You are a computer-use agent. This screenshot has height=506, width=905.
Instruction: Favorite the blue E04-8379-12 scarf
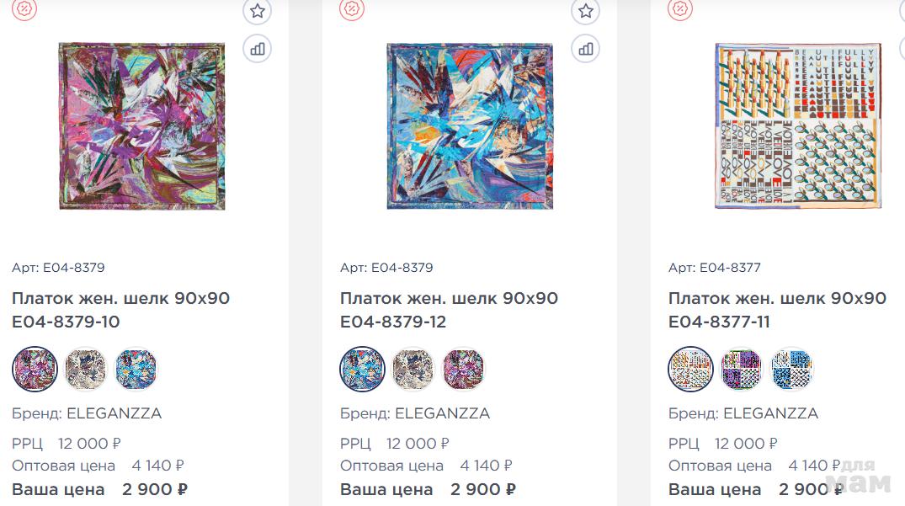(586, 10)
